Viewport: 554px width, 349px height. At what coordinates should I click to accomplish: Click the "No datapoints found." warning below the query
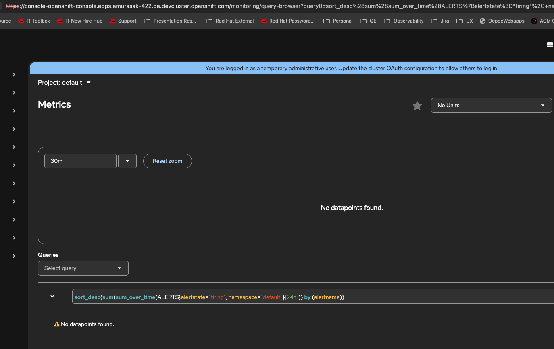pos(87,324)
